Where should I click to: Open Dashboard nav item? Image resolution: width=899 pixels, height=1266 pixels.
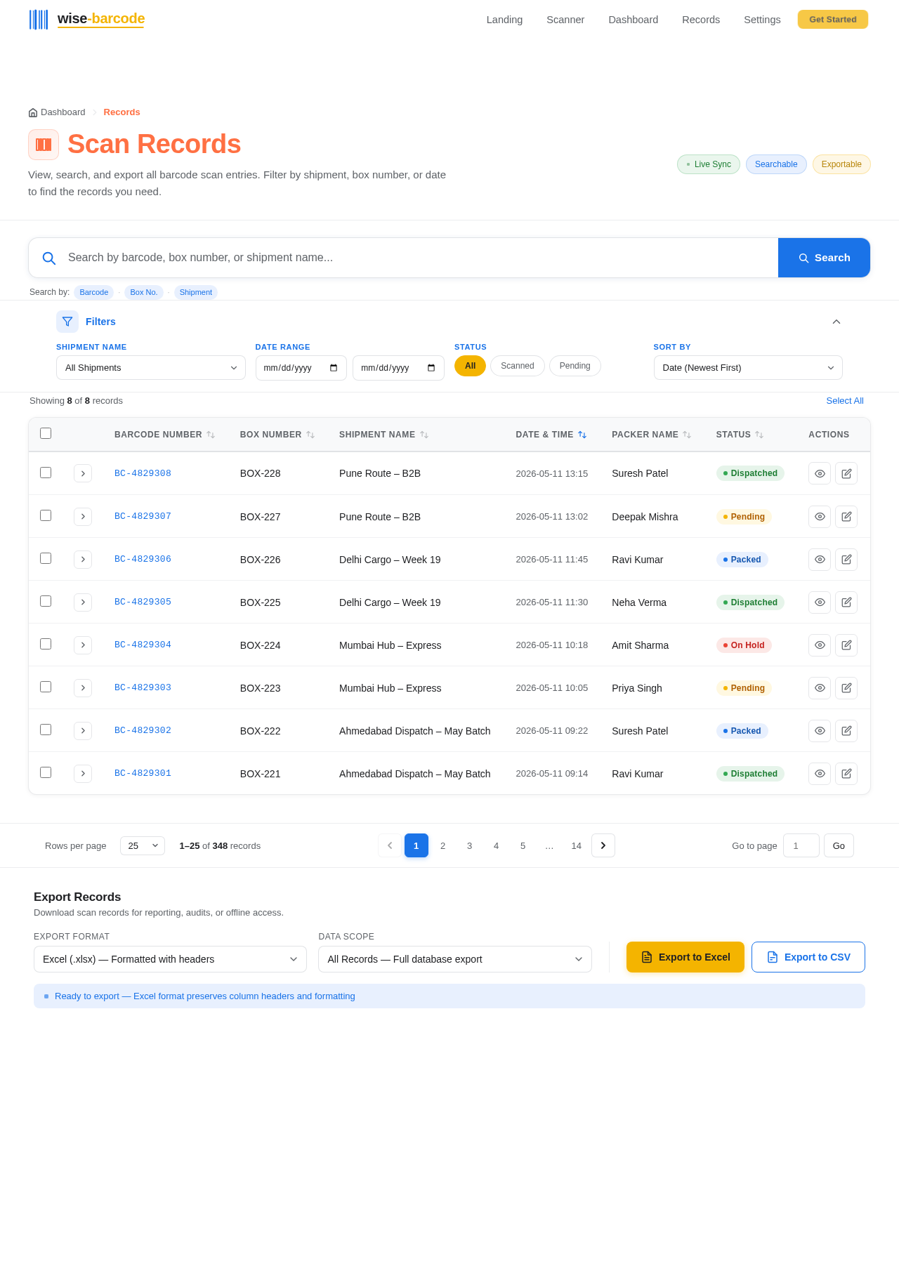(x=634, y=20)
